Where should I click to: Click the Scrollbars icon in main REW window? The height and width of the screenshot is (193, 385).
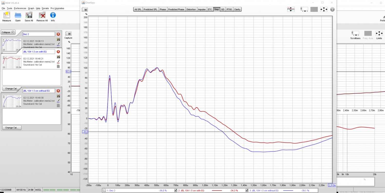click(x=355, y=34)
